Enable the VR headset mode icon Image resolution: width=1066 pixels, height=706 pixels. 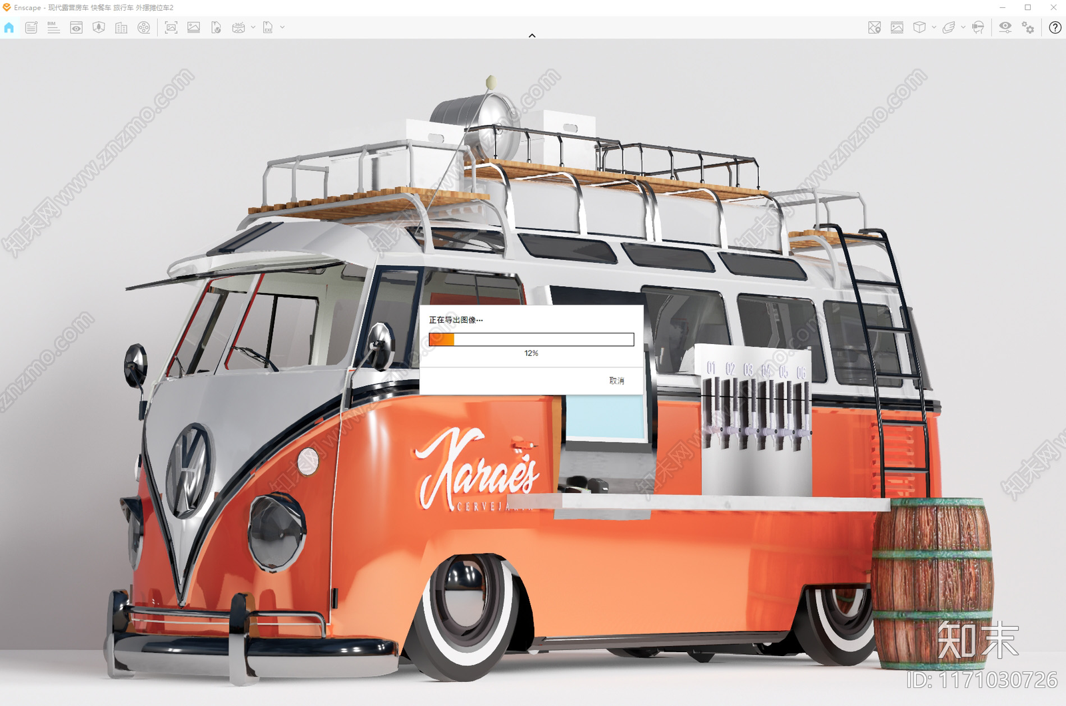[x=978, y=27]
